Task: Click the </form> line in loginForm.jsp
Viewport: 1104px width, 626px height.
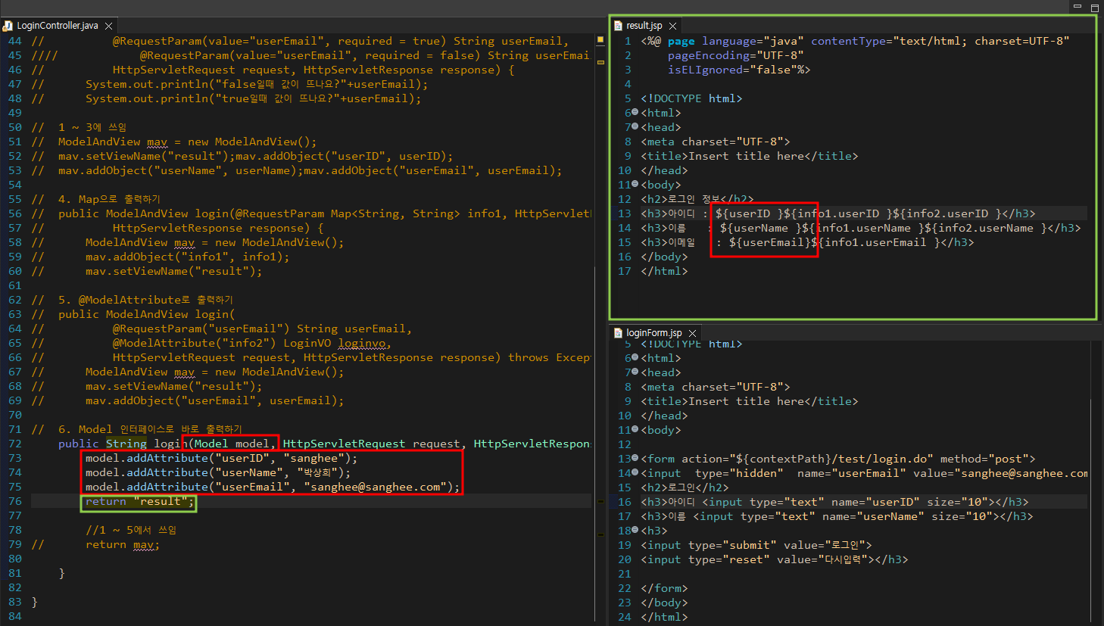Action: point(665,587)
